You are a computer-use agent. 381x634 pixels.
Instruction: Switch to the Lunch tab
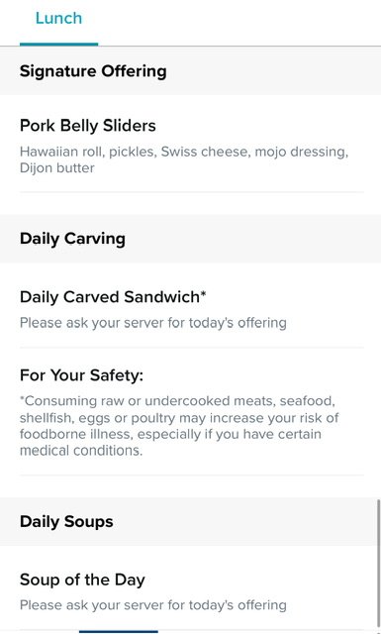[x=58, y=18]
